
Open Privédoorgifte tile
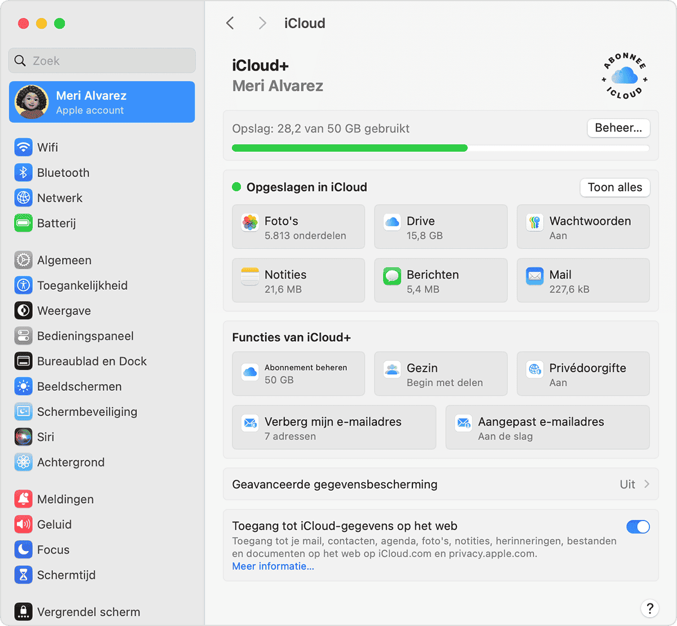583,374
